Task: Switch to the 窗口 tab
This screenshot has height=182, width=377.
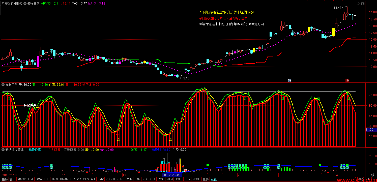Action: point(13,179)
